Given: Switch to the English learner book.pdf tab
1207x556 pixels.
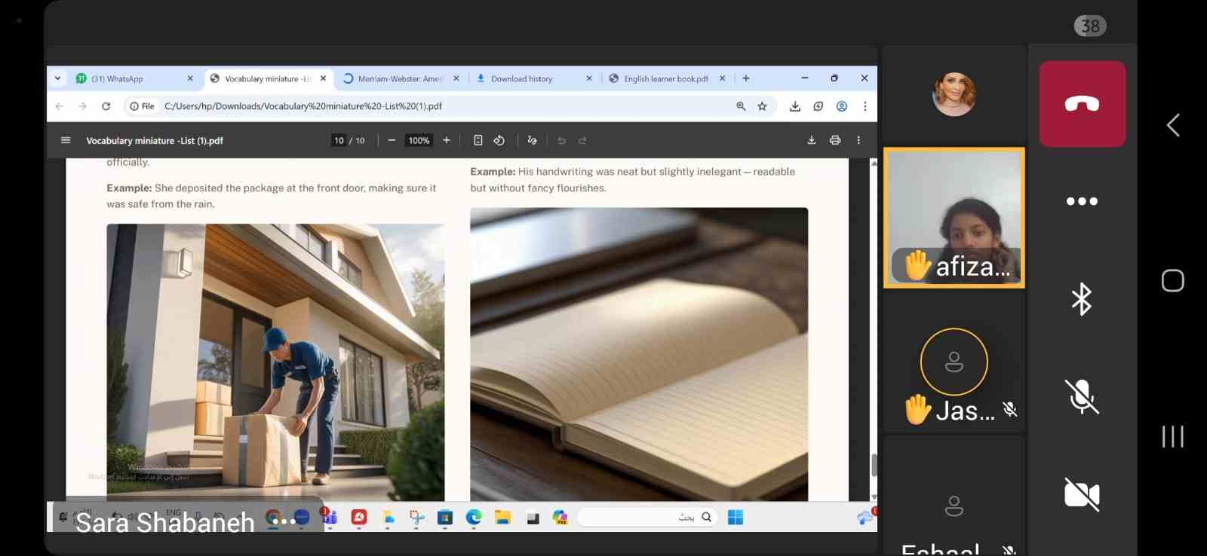Looking at the screenshot, I should click(665, 78).
